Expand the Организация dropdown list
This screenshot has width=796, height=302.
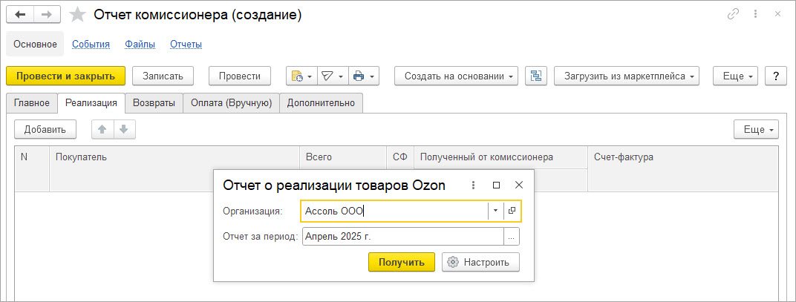pyautogui.click(x=495, y=211)
